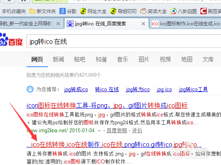Viewport: 221px width, 165px height.
Task: Select the 贴吧 search category
Action: [80, 59]
